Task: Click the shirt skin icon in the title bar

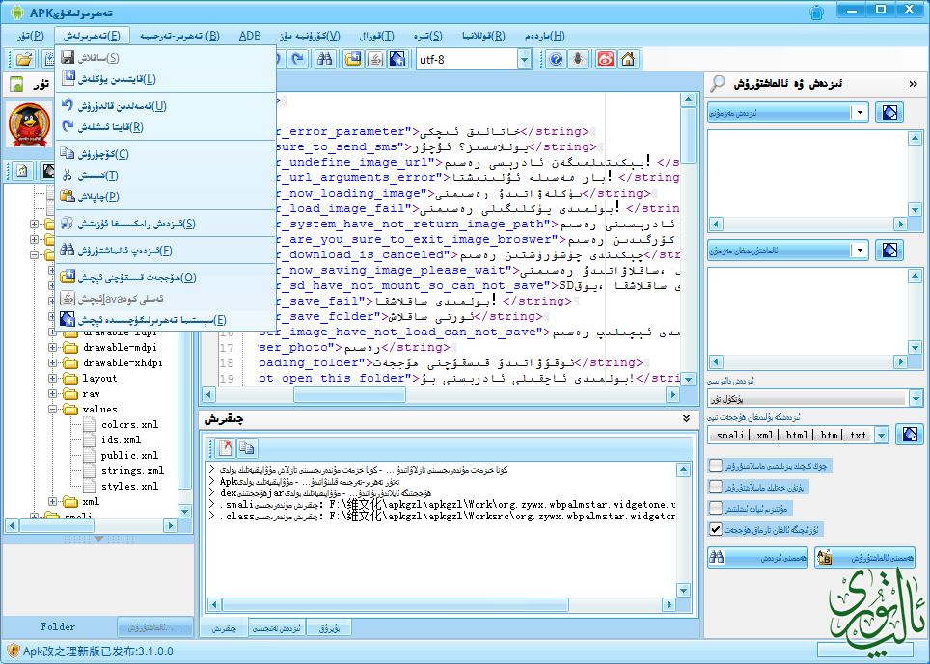Action: (817, 12)
